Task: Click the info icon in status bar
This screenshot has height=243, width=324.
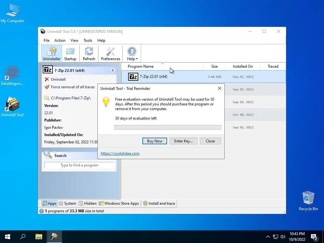Action: click(41, 211)
